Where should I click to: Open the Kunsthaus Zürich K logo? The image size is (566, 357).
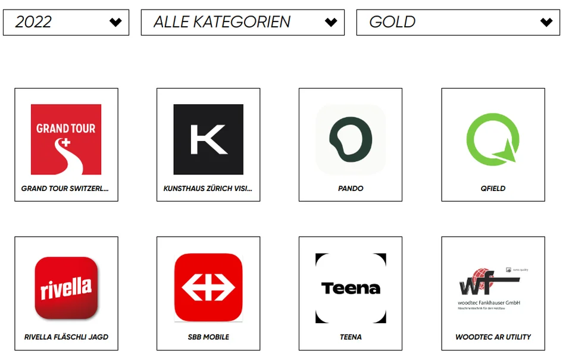point(208,139)
